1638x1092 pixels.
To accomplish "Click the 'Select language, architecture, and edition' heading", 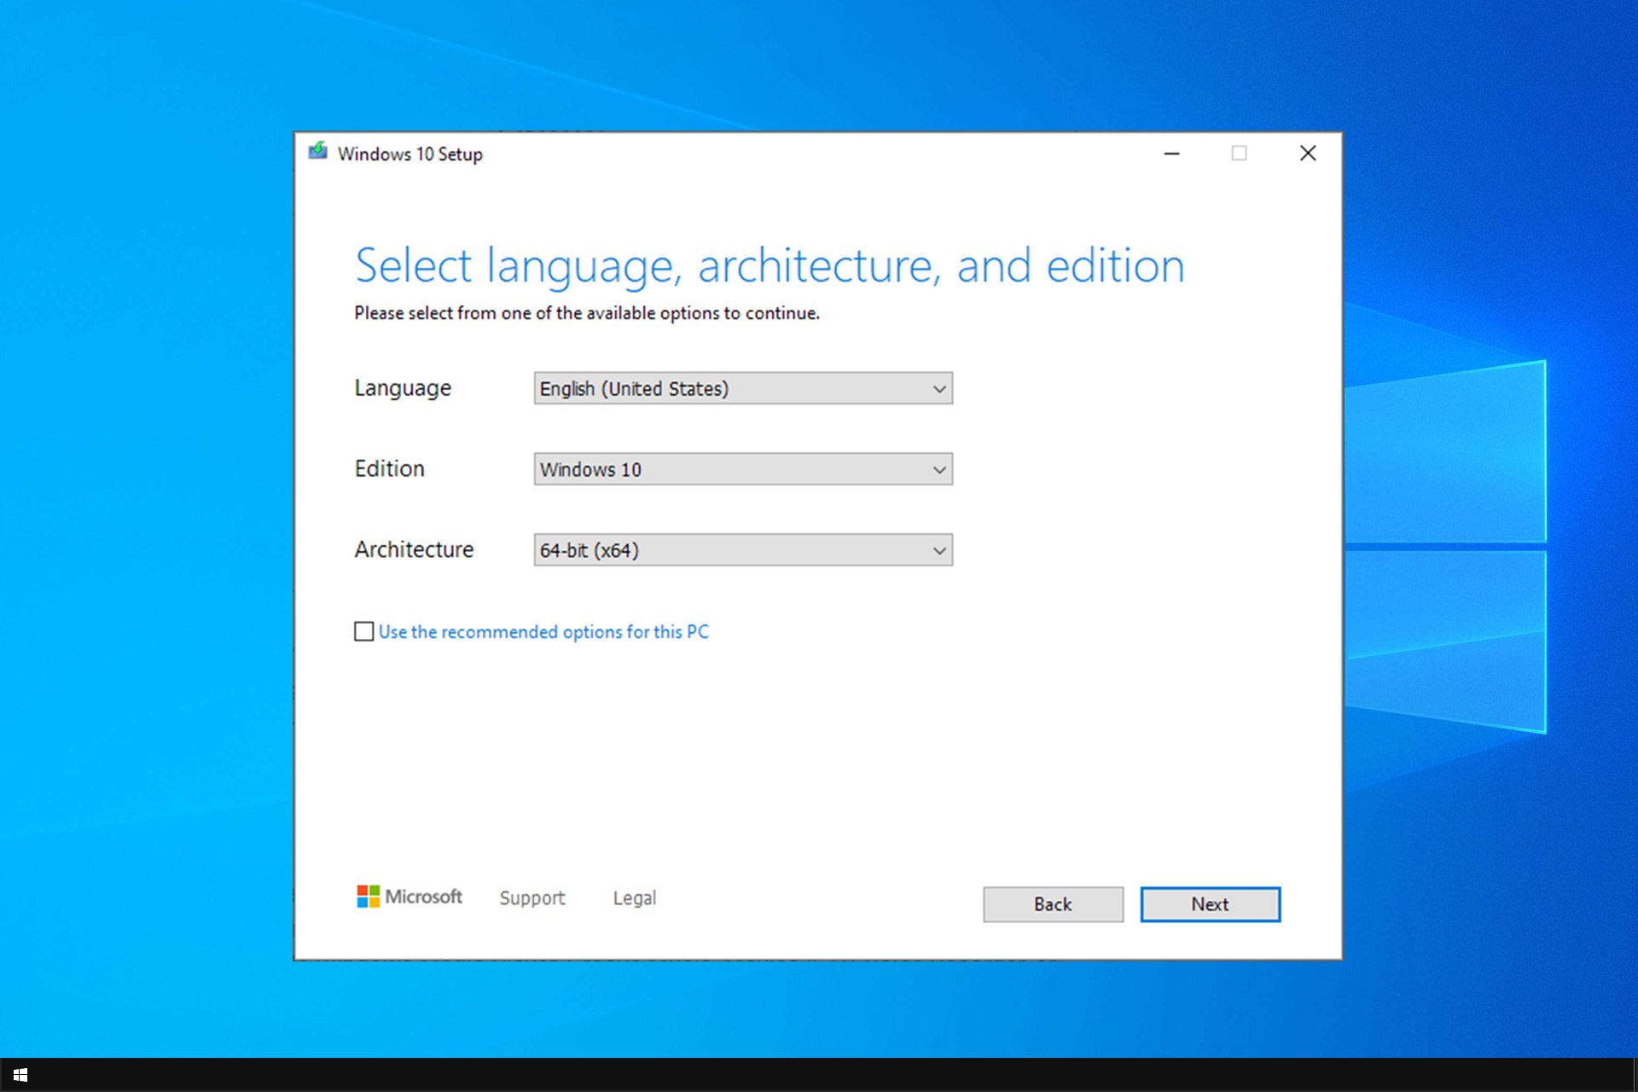I will click(x=770, y=266).
